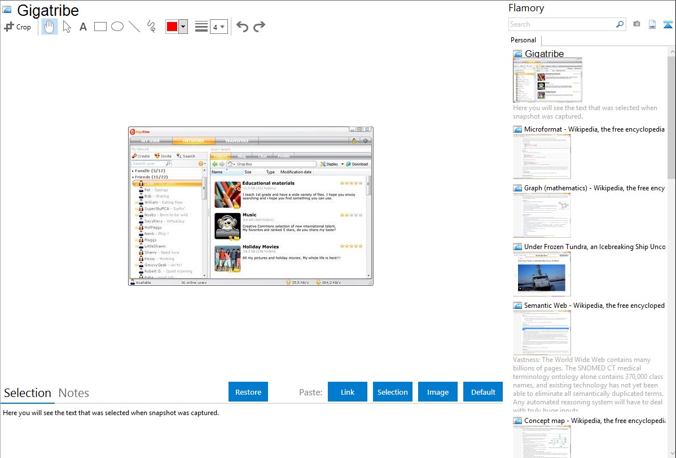Image resolution: width=676 pixels, height=458 pixels.
Task: Click the sidebar 'Gigatribe' snapshot title
Action: [544, 54]
